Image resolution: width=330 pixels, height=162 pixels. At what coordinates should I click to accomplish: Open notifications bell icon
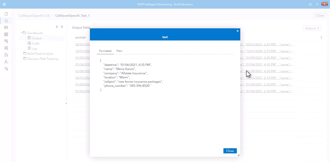click(310, 4)
